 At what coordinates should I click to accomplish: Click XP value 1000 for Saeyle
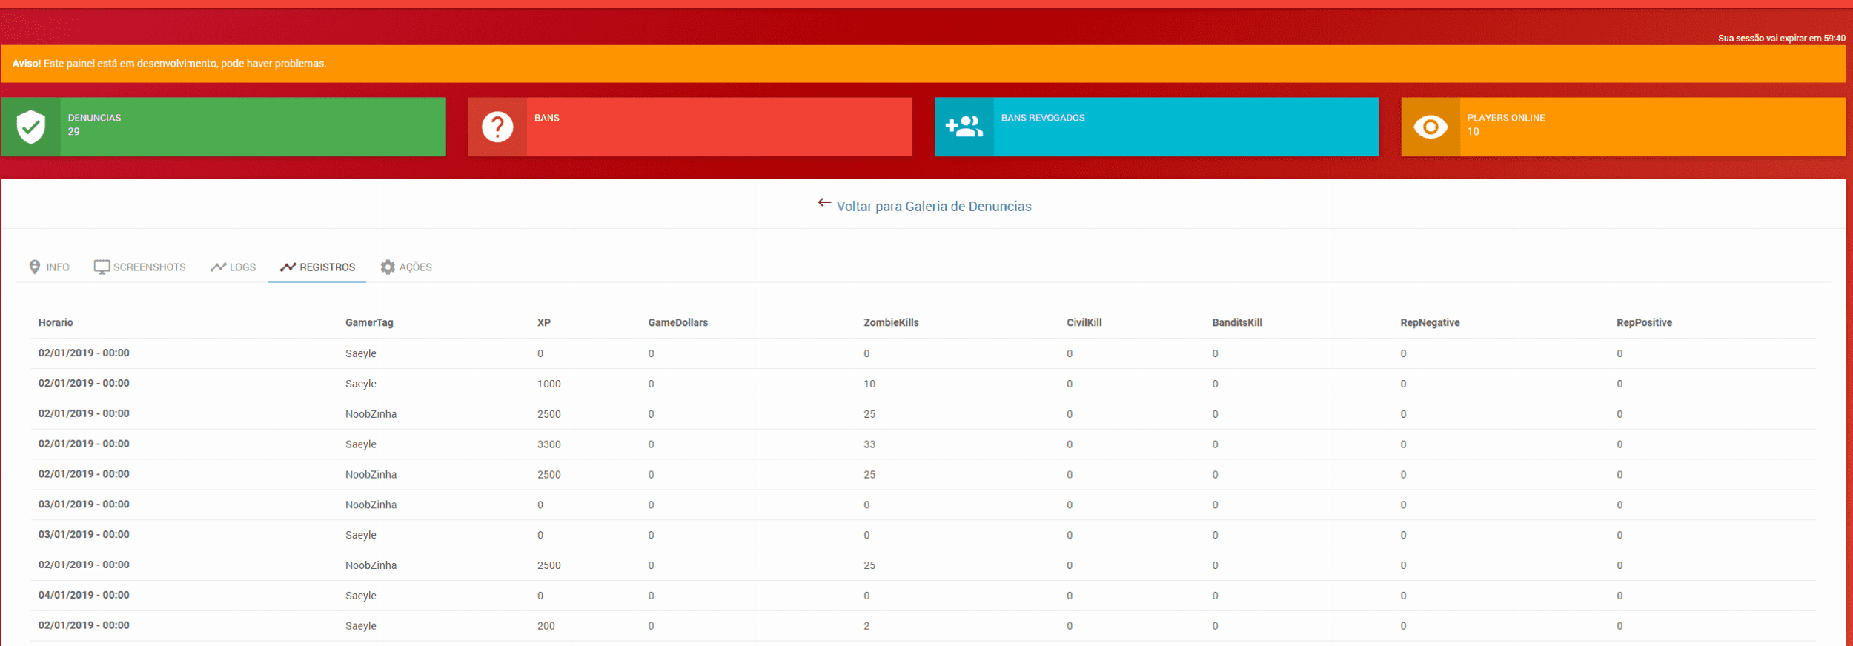point(549,384)
